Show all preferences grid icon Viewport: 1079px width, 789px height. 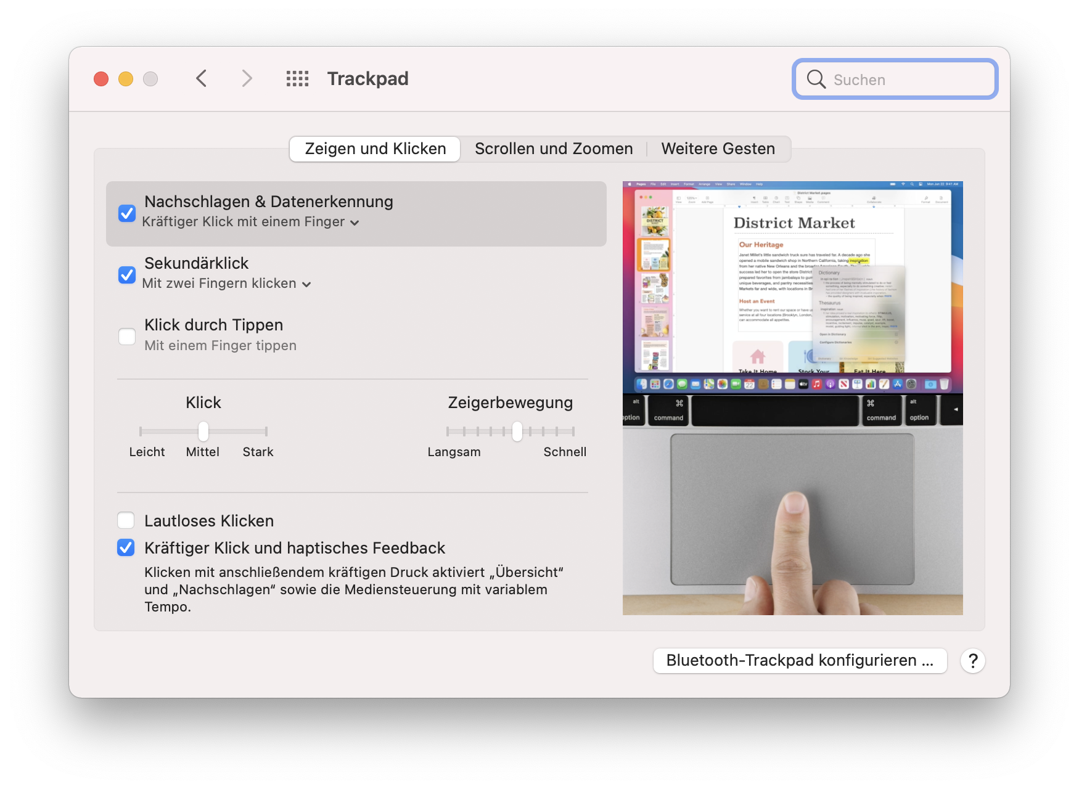coord(297,78)
